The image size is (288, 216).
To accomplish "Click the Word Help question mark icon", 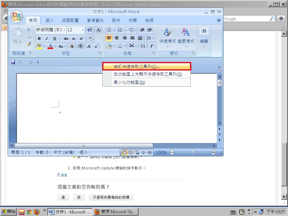I will (219, 20).
